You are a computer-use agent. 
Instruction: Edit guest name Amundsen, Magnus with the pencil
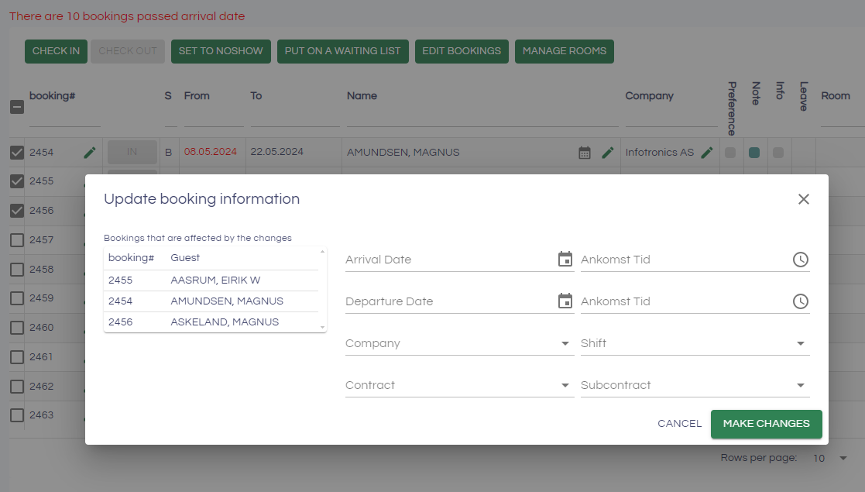pos(608,153)
